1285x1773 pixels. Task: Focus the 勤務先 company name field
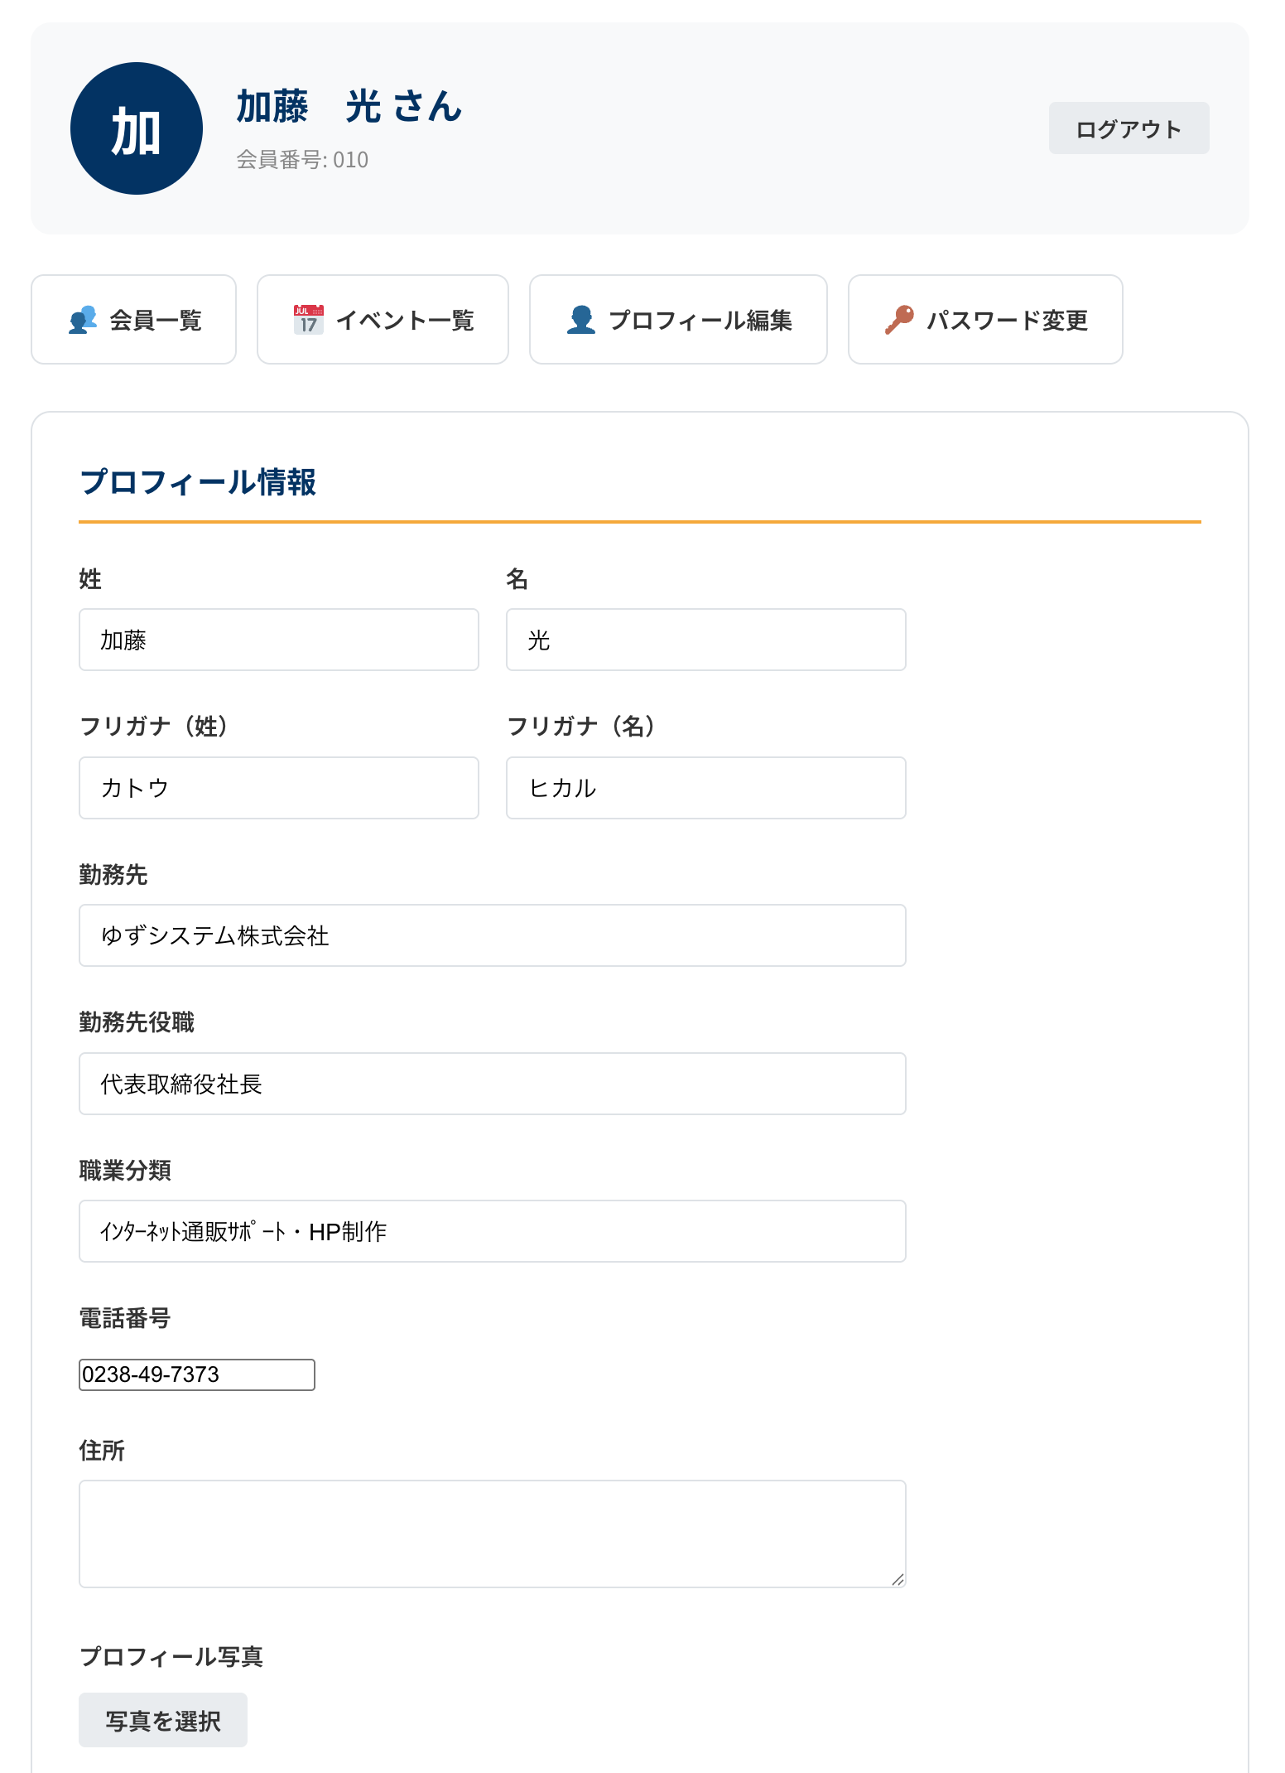492,935
